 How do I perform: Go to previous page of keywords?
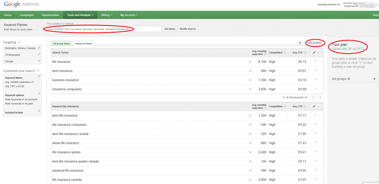point(313,97)
